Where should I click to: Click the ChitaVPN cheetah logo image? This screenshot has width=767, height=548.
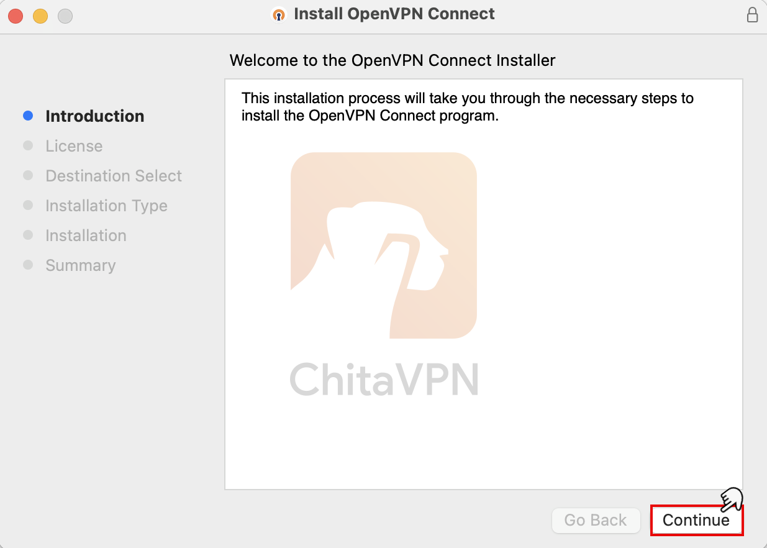383,245
